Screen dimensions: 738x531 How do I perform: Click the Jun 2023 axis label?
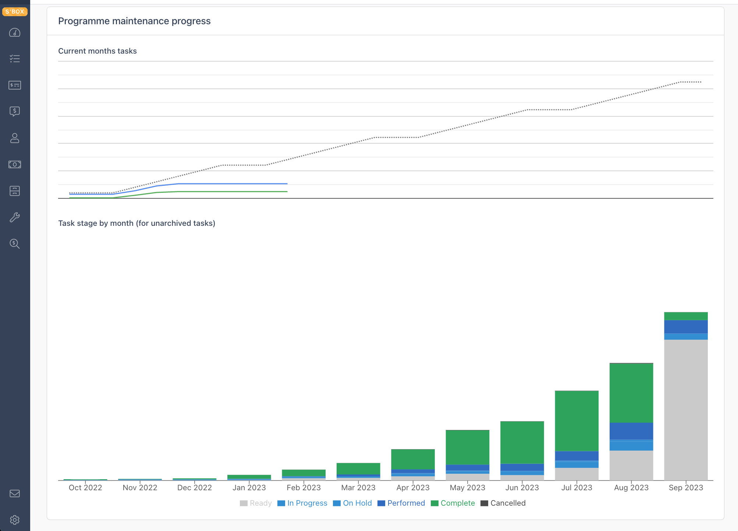(x=522, y=488)
